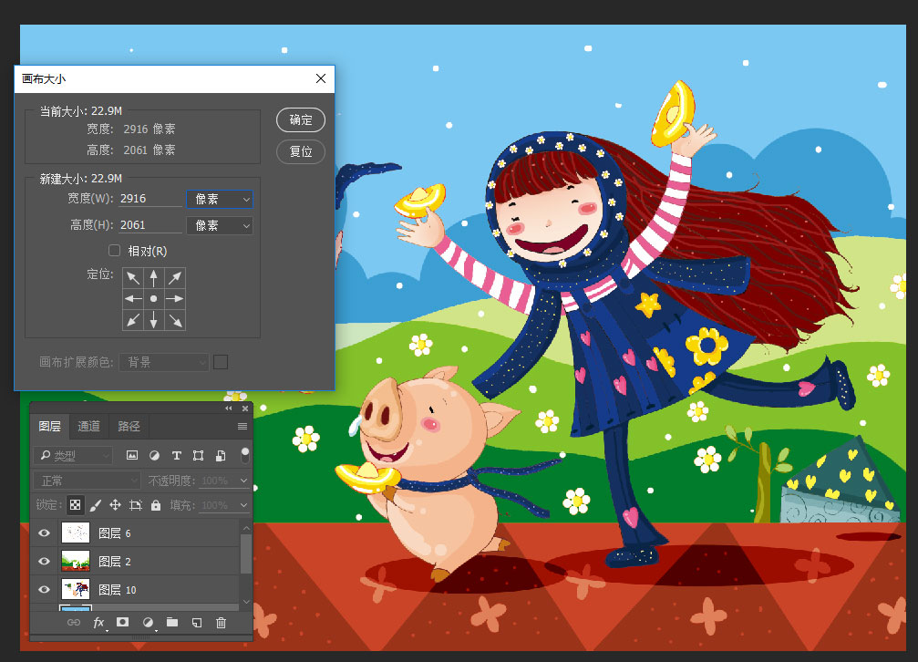Filter layers by type layer (T) icon
918x662 pixels.
pyautogui.click(x=176, y=455)
